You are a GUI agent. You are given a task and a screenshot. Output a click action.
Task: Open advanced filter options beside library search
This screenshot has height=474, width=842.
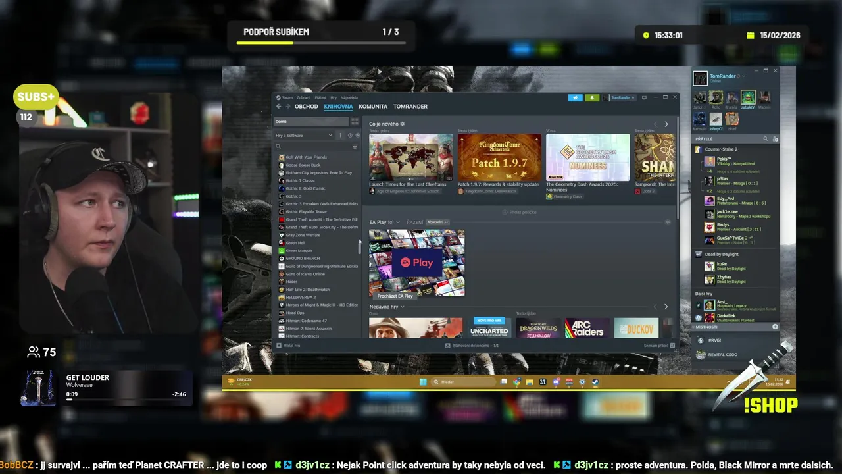pos(355,146)
